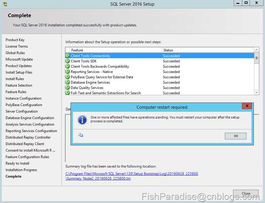Click License Terms step in sidebar
The height and width of the screenshot is (203, 265).
pyautogui.click(x=17, y=46)
